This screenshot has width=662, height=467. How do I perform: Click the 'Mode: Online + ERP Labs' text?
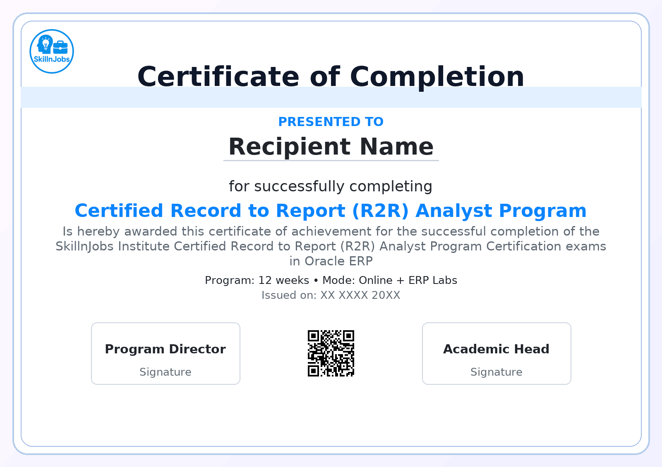[390, 280]
